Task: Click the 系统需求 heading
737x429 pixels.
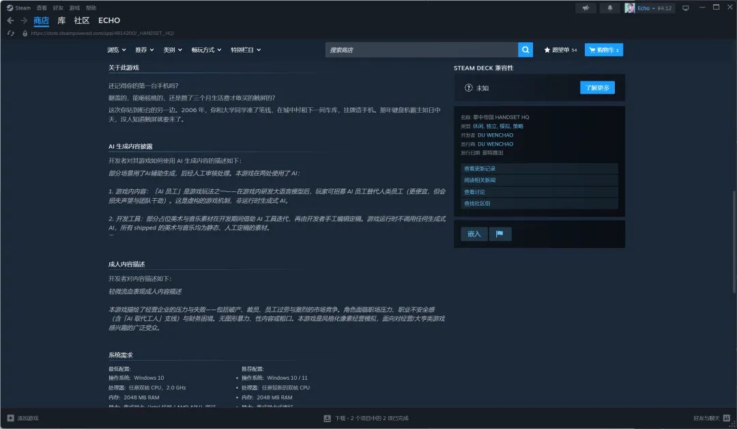Action: (120, 355)
